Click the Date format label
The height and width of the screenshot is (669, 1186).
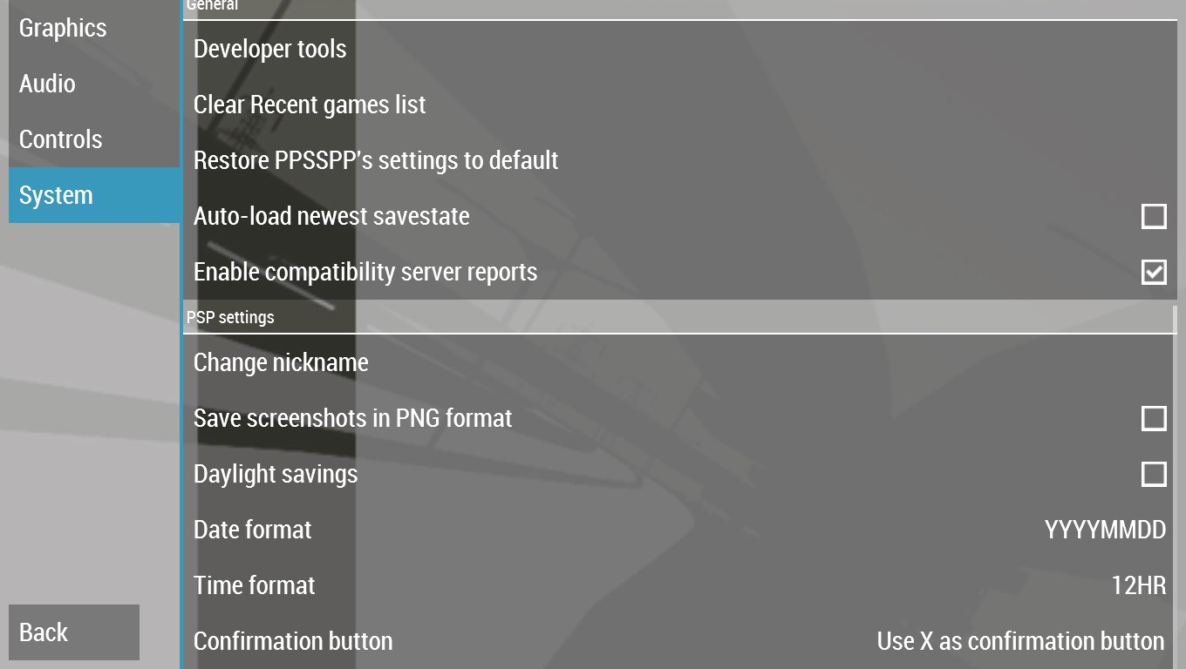(253, 530)
